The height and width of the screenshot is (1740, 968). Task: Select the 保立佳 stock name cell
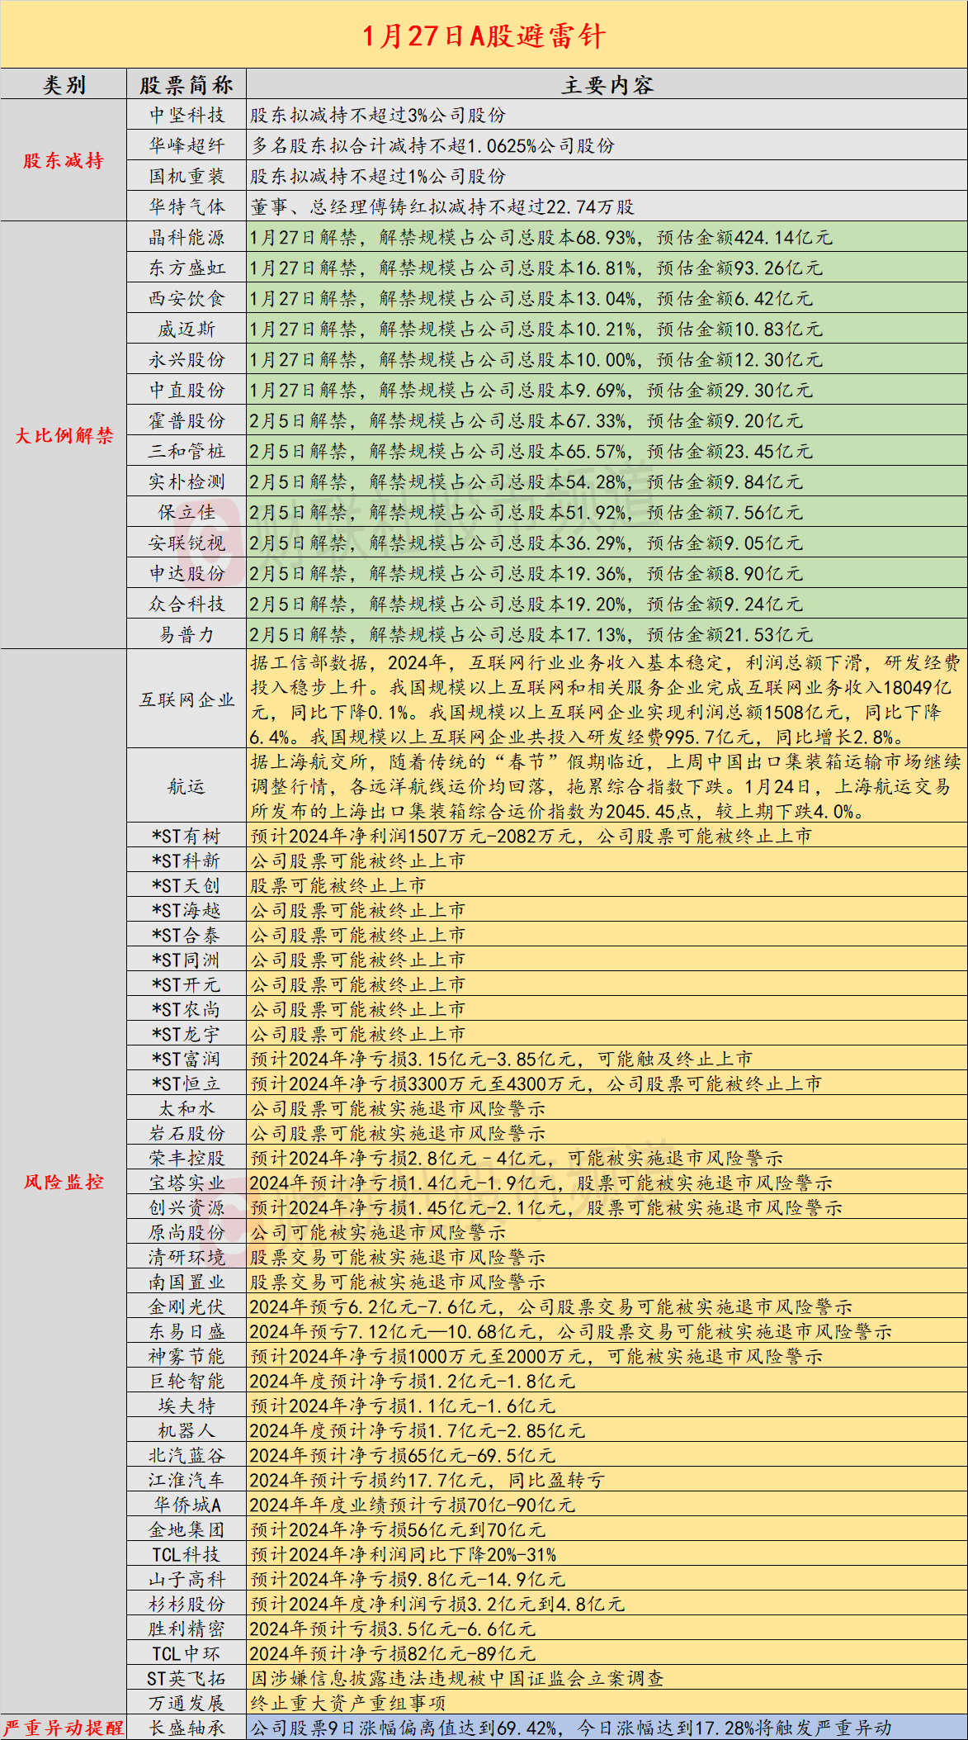187,512
